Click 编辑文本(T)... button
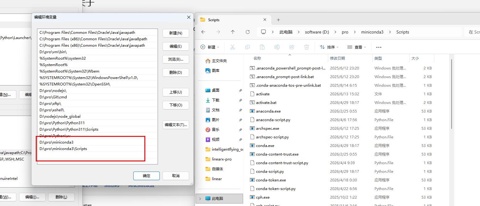480x206 pixels. click(x=176, y=125)
